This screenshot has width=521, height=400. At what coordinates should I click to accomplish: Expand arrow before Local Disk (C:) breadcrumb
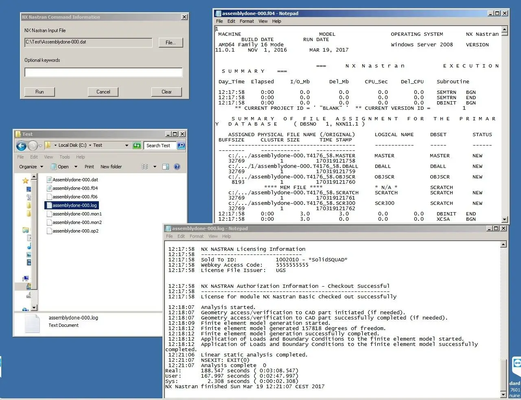coord(55,146)
